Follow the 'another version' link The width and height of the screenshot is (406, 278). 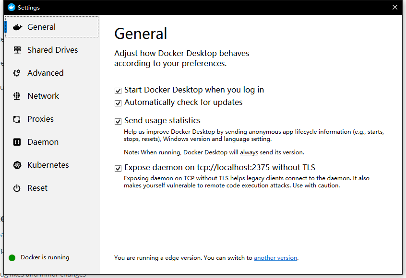click(x=275, y=258)
